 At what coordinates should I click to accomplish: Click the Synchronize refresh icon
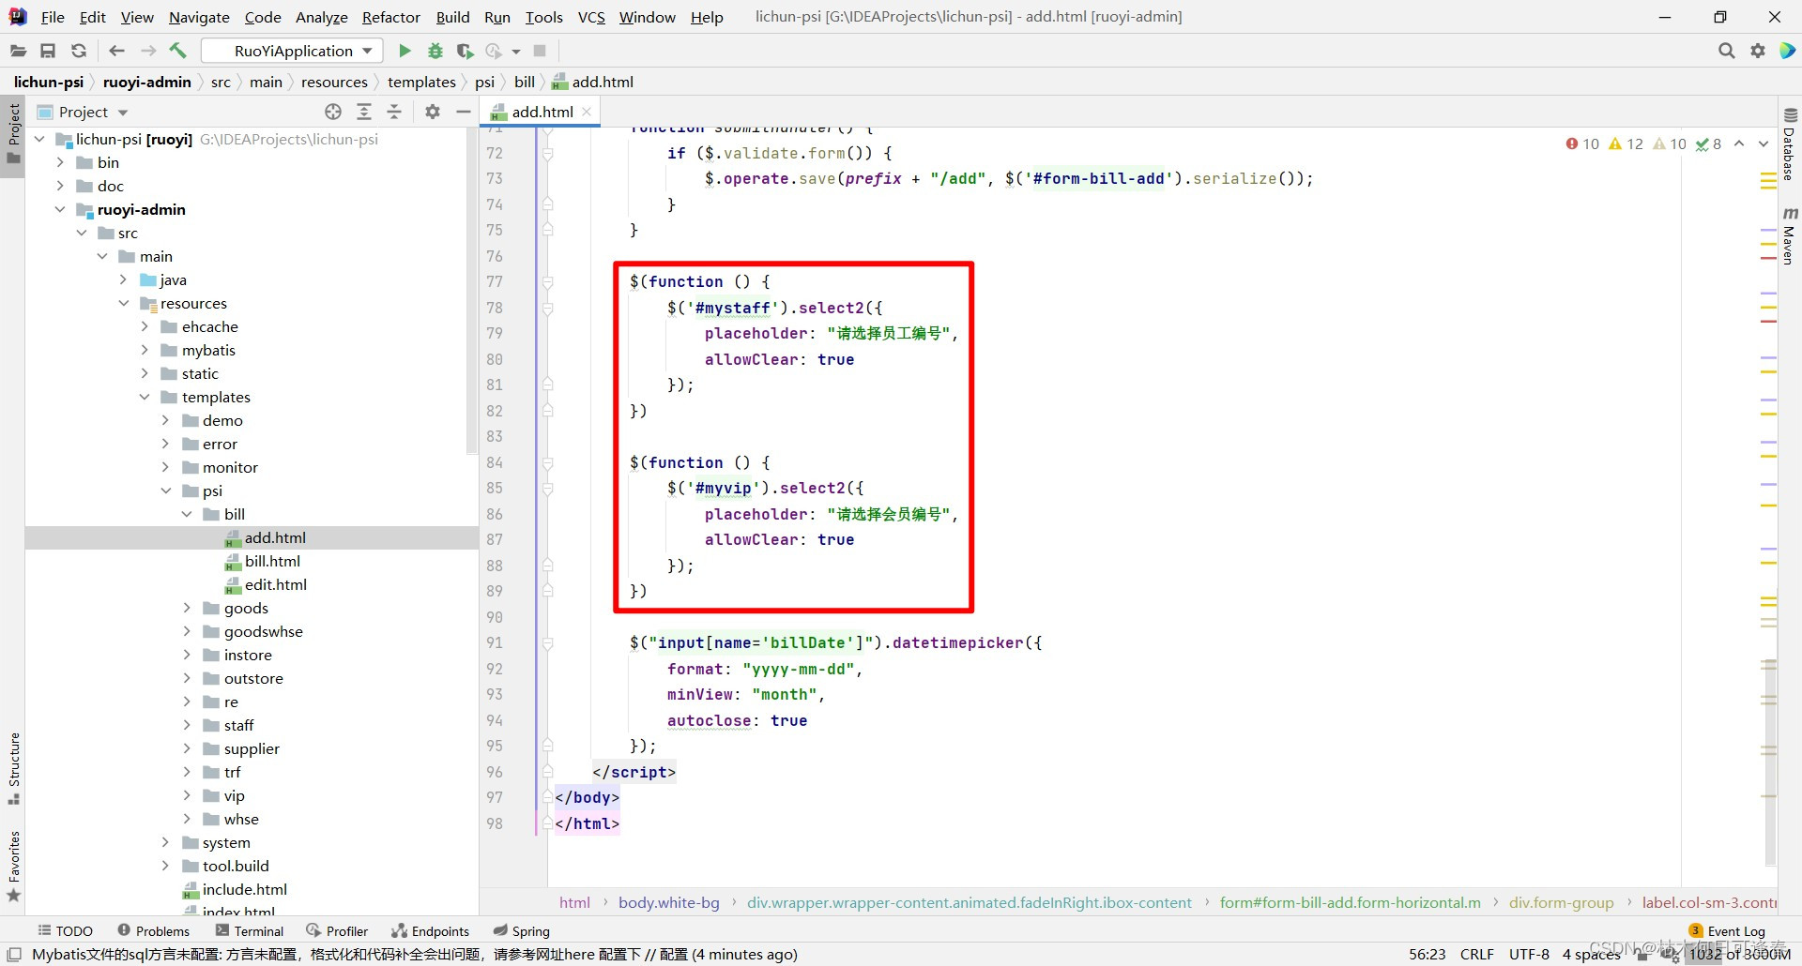pos(79,51)
